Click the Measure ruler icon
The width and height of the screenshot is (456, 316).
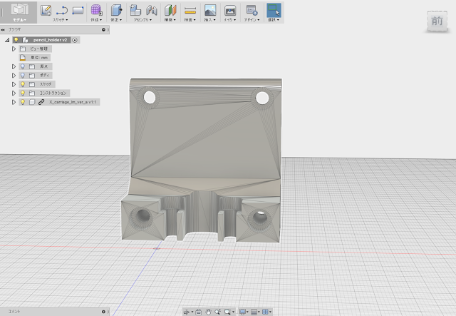[x=190, y=11]
